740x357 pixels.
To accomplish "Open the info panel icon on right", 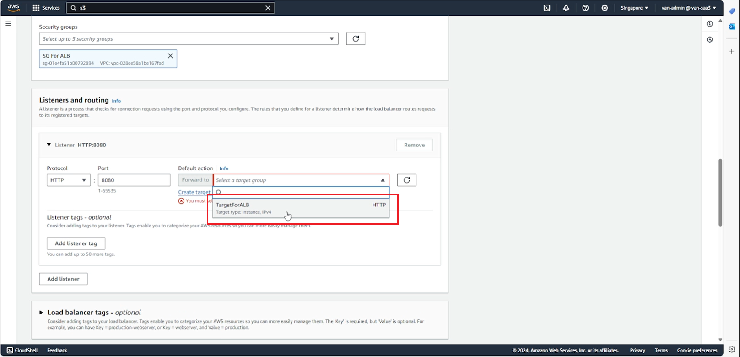I will [710, 24].
